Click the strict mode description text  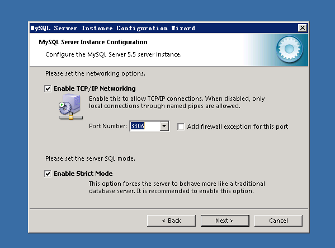pos(177,188)
